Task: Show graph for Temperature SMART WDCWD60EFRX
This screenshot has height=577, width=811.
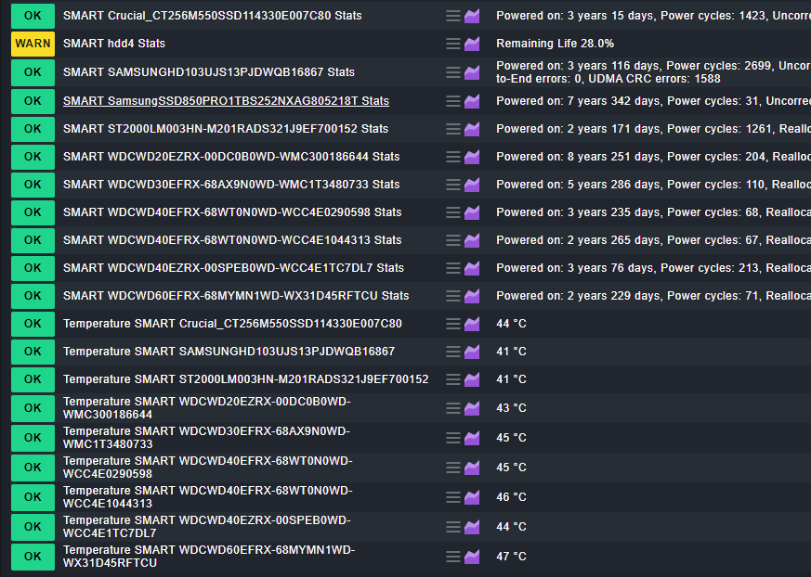Action: 472,557
